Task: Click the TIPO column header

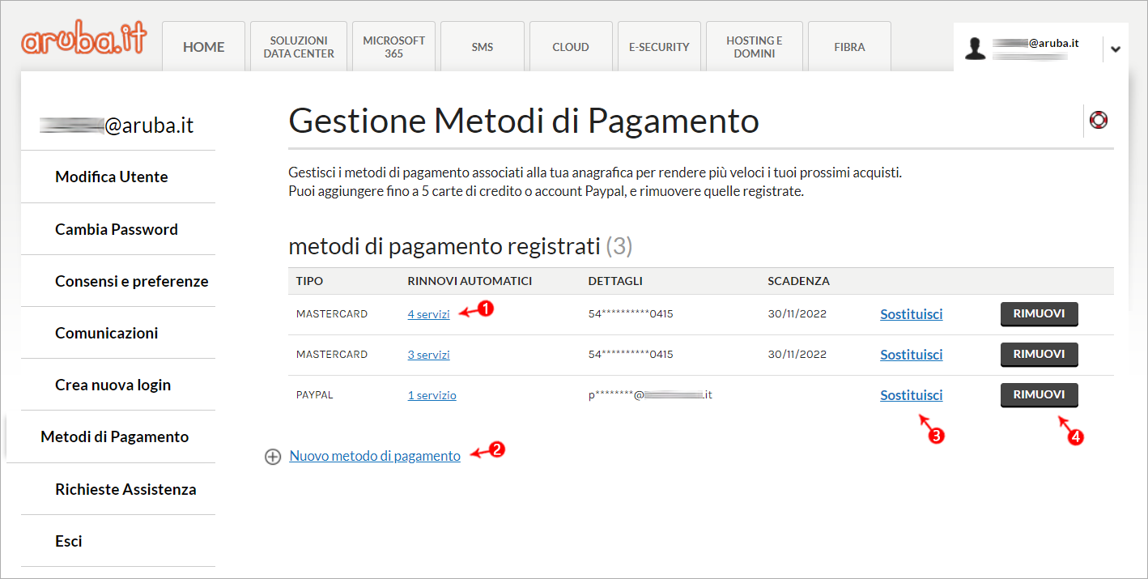Action: tap(309, 281)
